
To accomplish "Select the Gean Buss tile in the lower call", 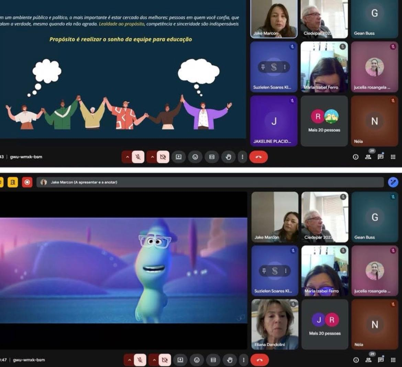I will point(375,217).
